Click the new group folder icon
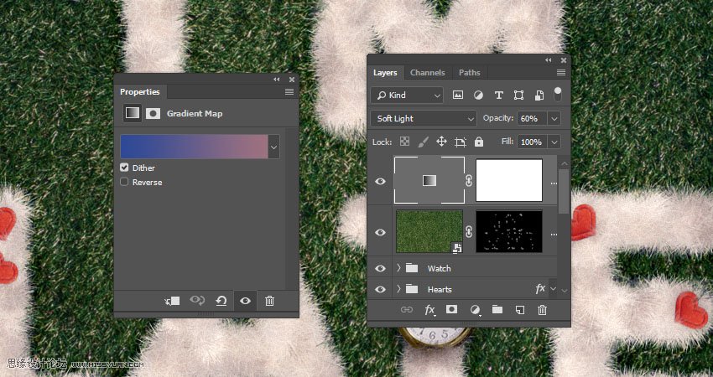Viewport: 713px width, 377px height. 497,310
